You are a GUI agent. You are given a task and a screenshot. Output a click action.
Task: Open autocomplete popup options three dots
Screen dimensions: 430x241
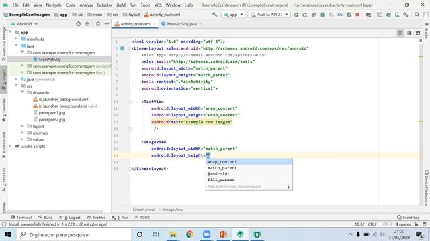pos(288,187)
